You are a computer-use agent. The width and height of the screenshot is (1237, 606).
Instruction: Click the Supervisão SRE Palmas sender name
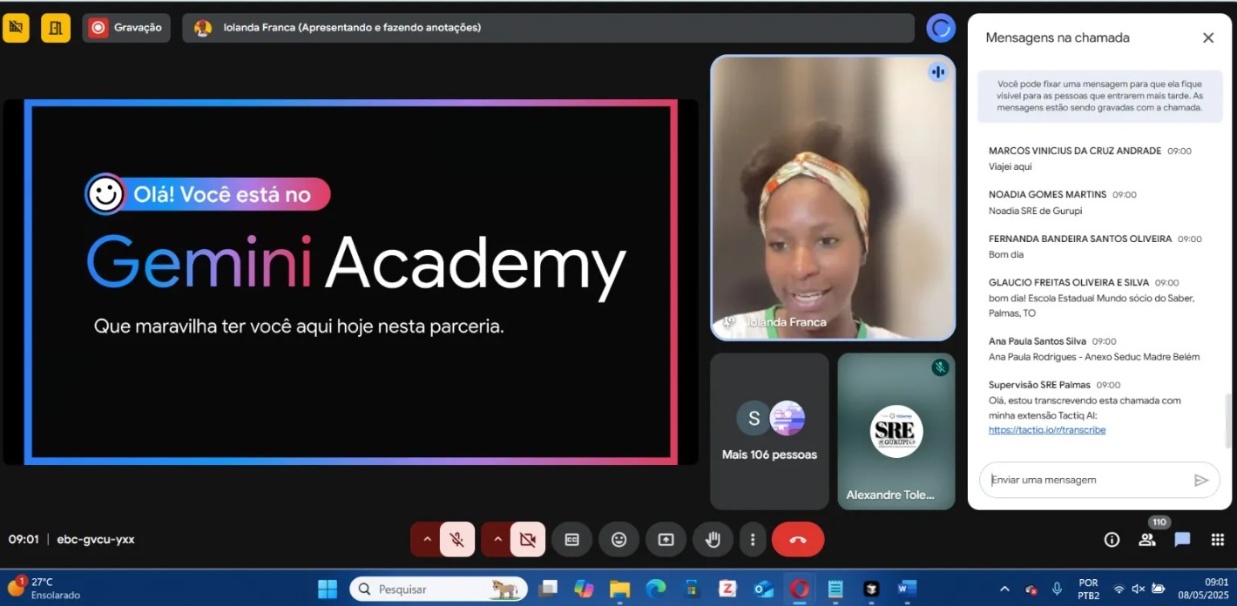tap(1039, 385)
